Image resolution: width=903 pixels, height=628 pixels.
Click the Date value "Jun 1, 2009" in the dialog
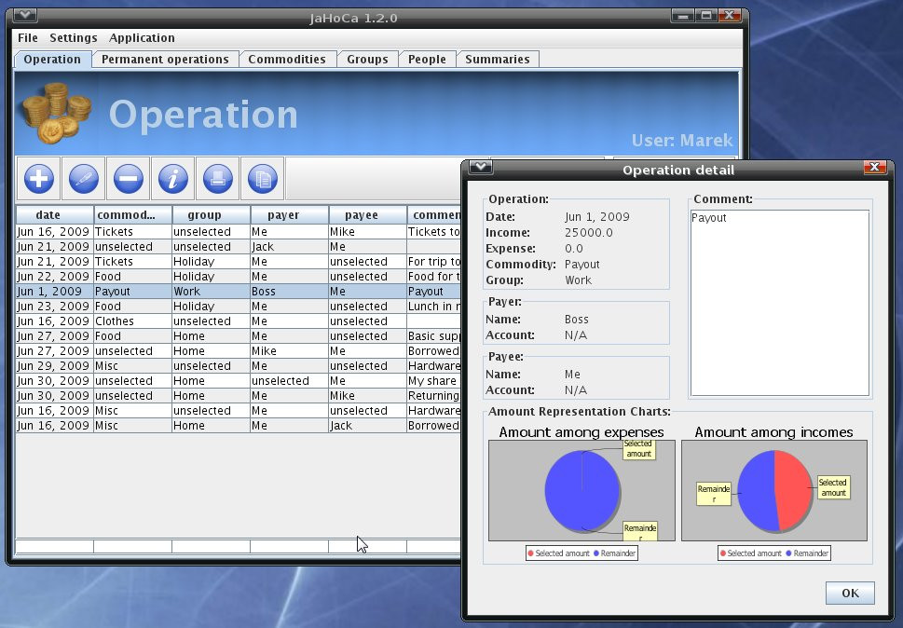coord(597,217)
